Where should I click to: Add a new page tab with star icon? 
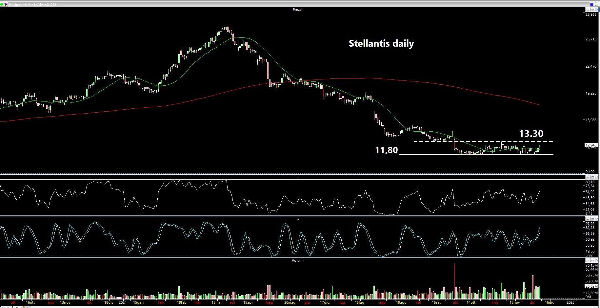pos(26,307)
